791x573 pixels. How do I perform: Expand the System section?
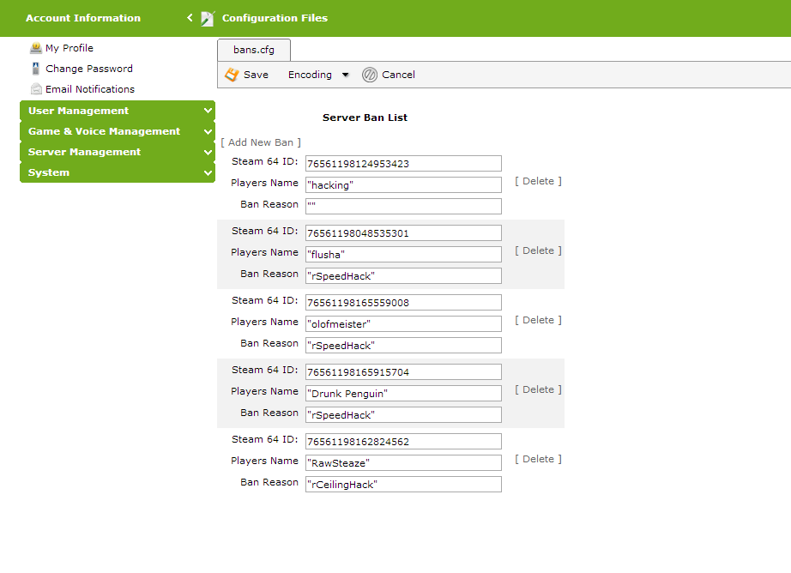pyautogui.click(x=118, y=172)
